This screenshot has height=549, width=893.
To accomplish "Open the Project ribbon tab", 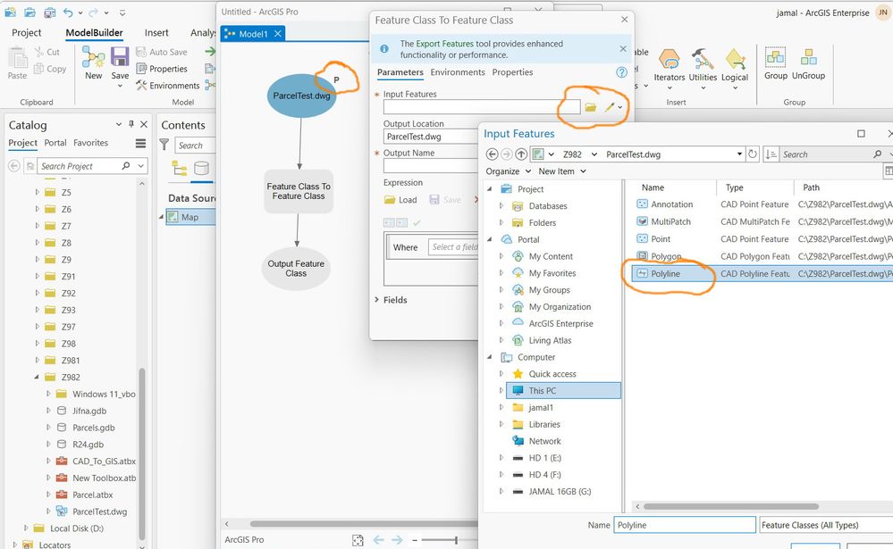I will (x=26, y=32).
